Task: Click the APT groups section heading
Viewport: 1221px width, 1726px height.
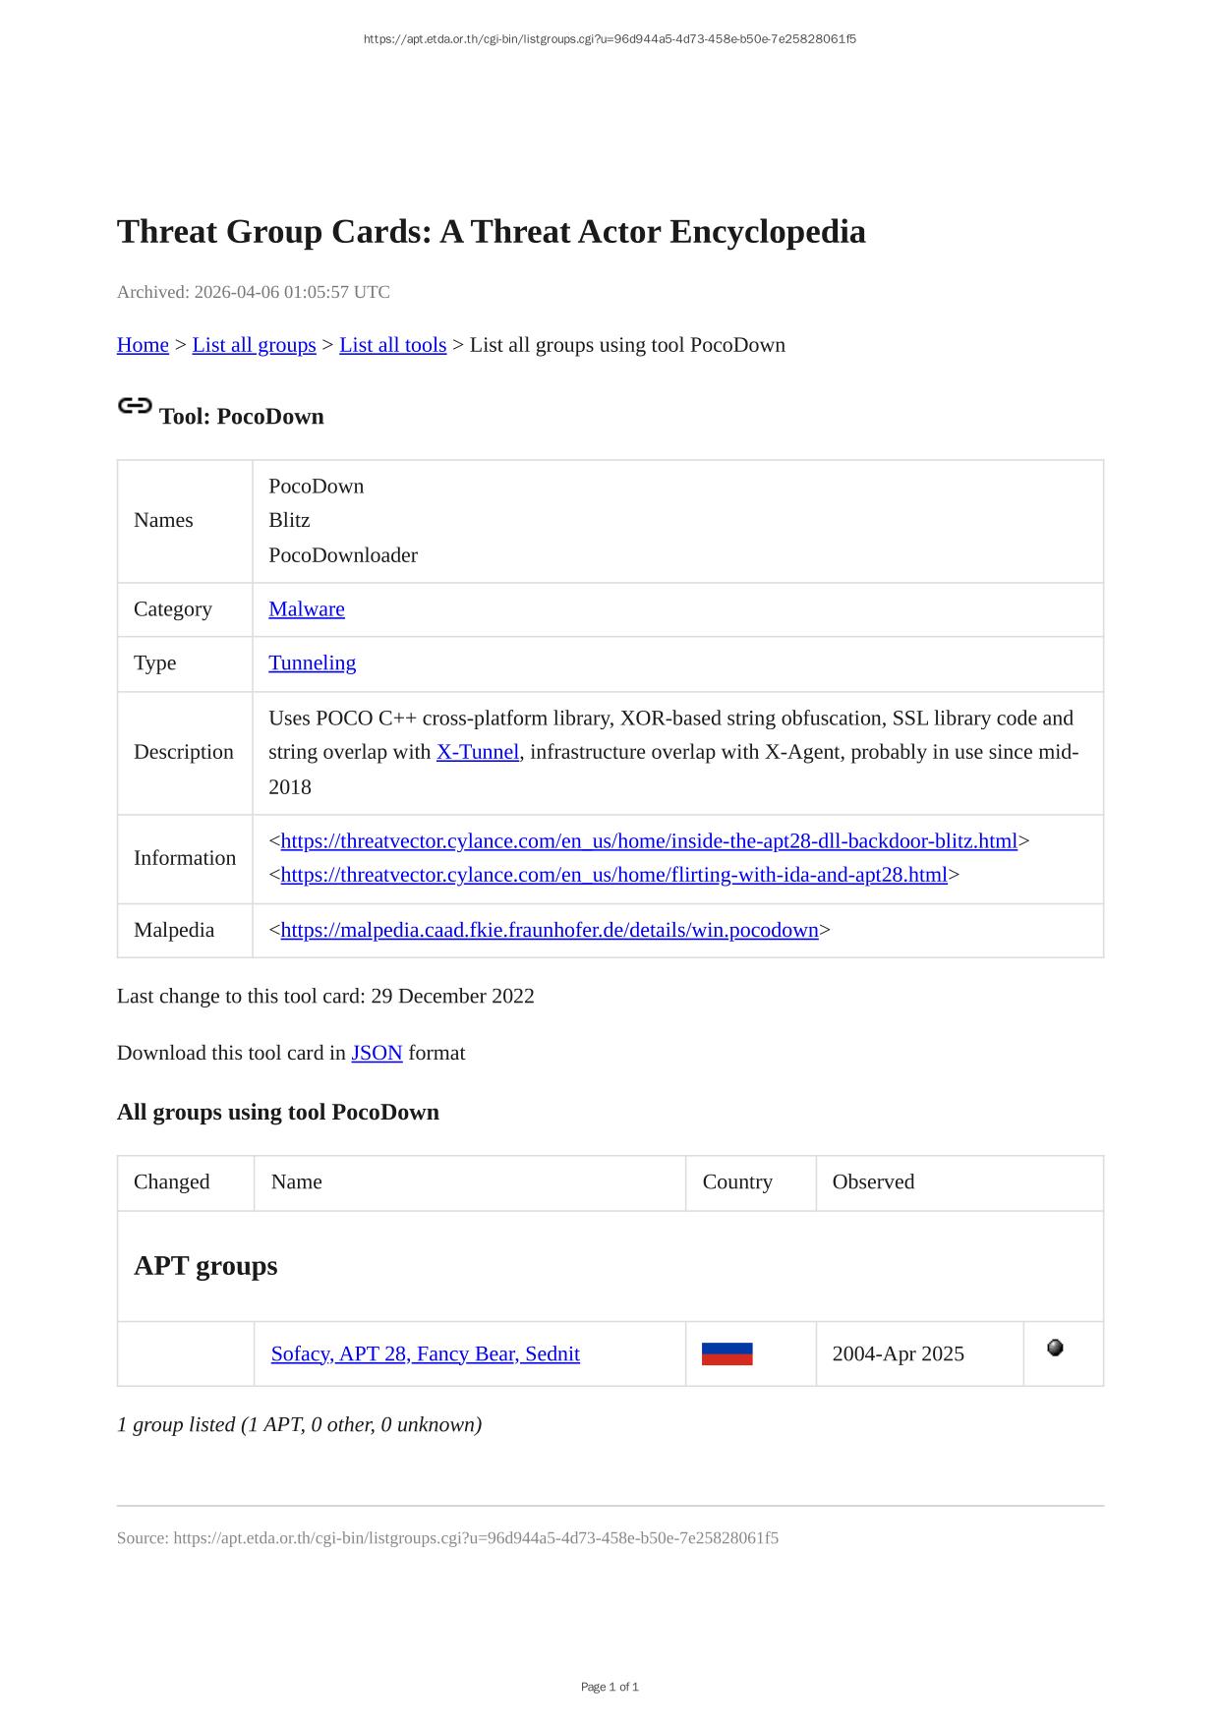Action: tap(205, 1265)
